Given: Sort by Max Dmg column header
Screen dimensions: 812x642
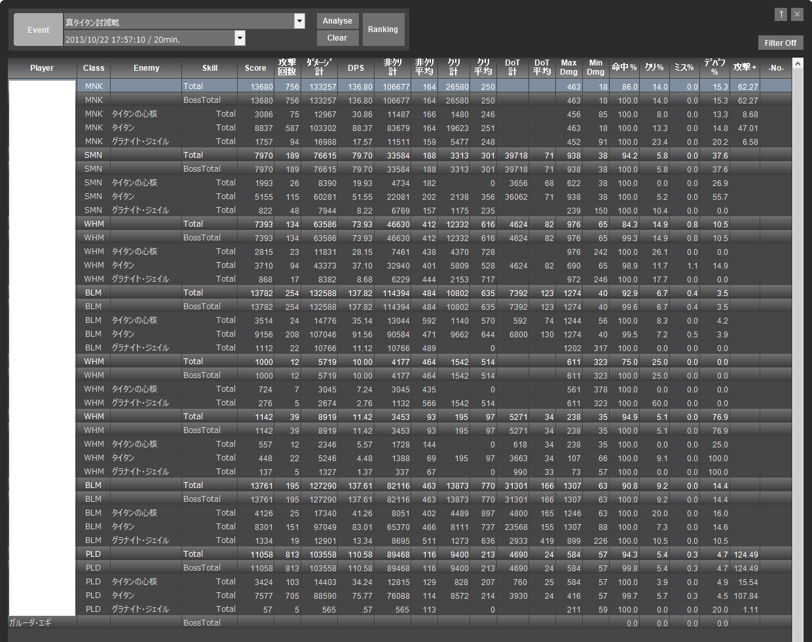Looking at the screenshot, I should click(x=568, y=68).
